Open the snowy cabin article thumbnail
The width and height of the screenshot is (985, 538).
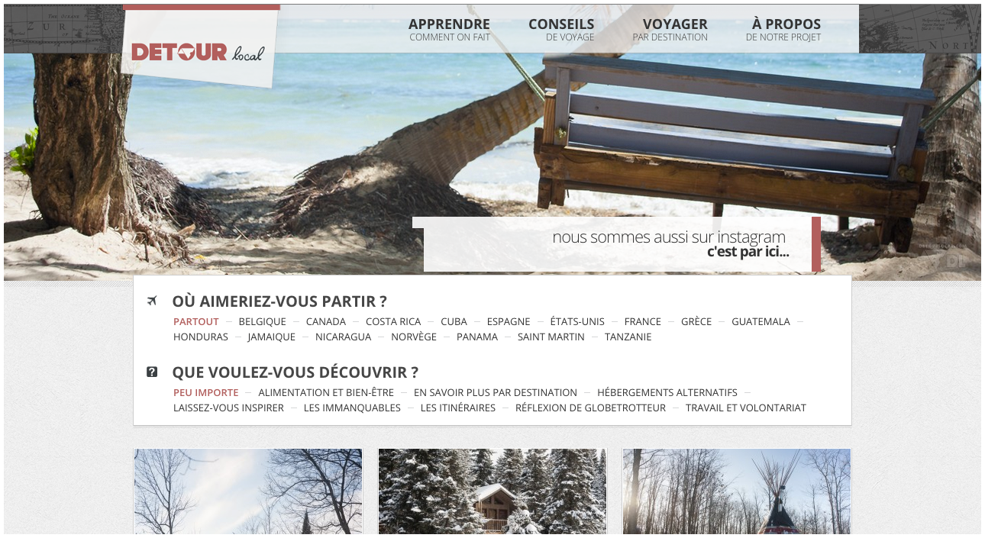coord(492,491)
